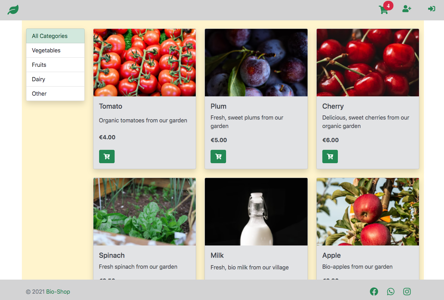444x300 pixels.
Task: Add the Plum to the cart
Action: pyautogui.click(x=218, y=156)
